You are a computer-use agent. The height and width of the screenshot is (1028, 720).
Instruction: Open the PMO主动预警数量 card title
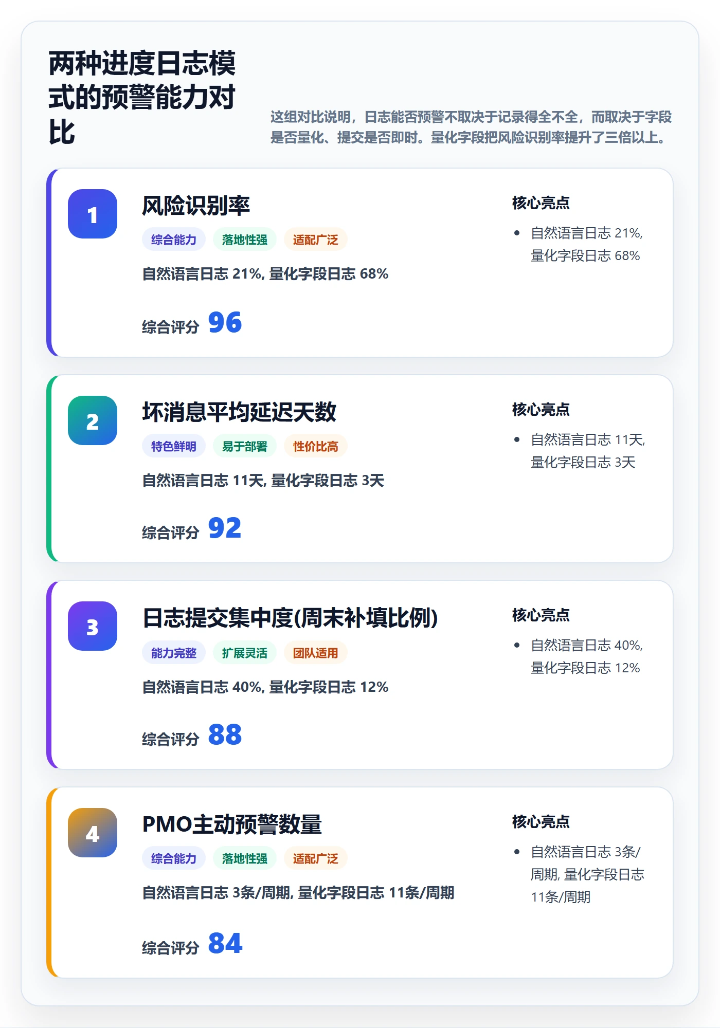click(x=232, y=824)
